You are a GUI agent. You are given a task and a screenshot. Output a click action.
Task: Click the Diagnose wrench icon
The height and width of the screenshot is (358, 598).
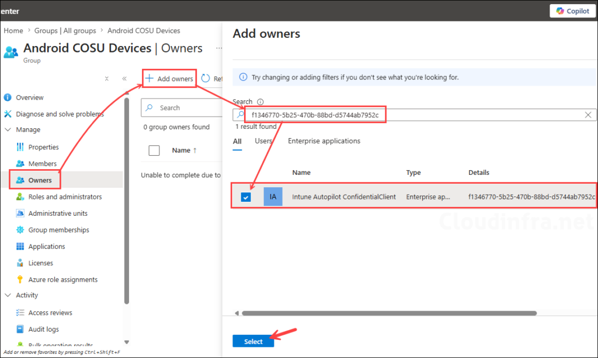point(8,114)
